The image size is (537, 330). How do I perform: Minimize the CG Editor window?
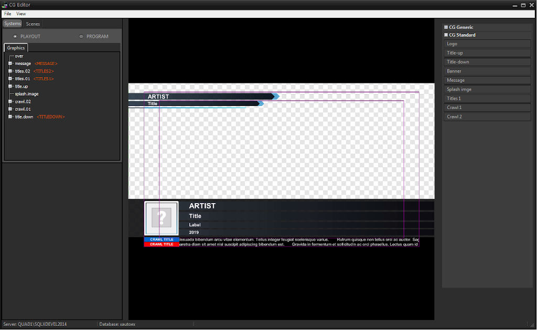coord(515,5)
